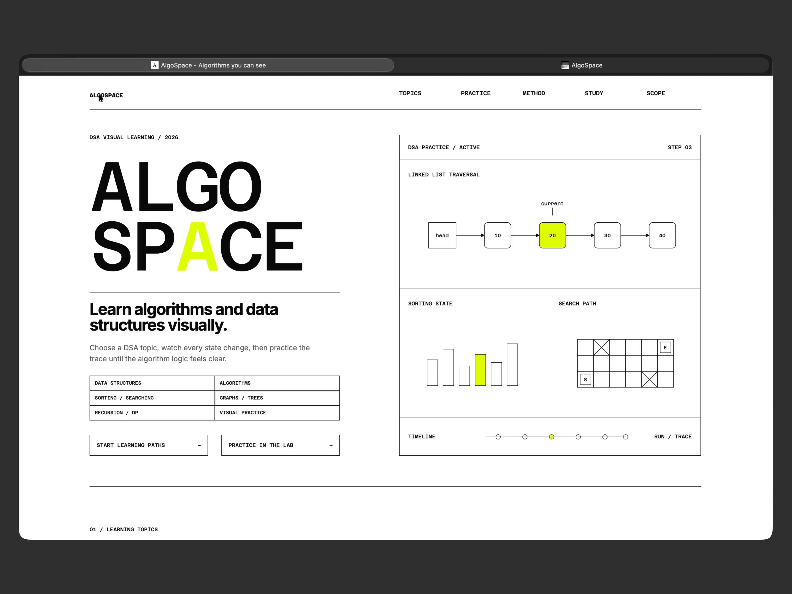Click the SEARCH PATH label
This screenshot has height=594, width=792.
click(577, 303)
